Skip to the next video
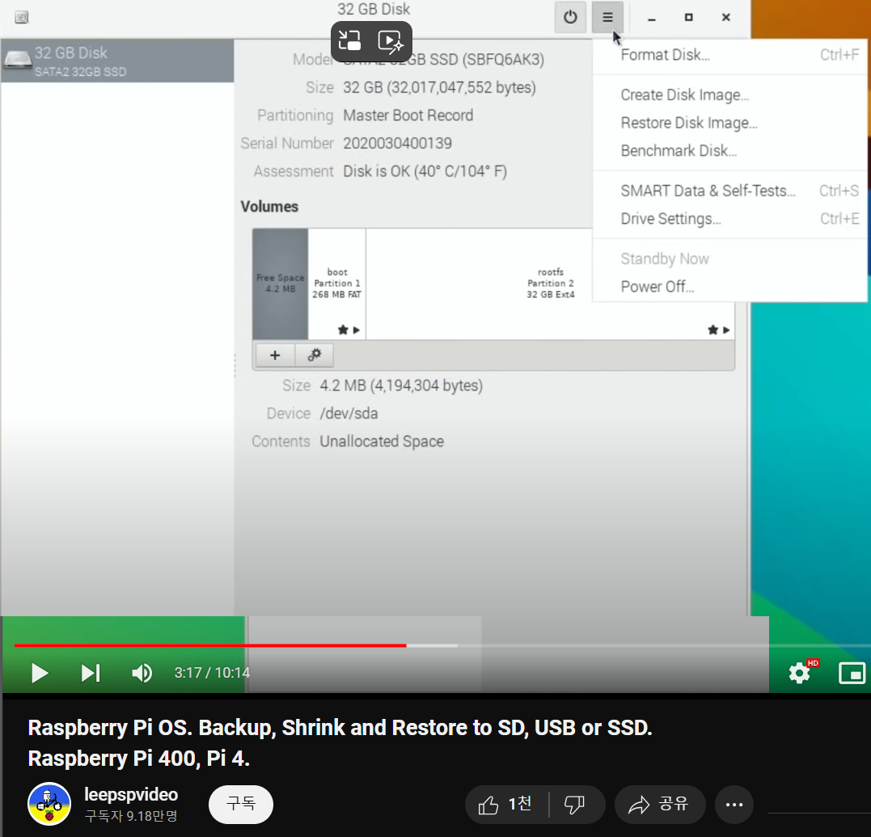Image resolution: width=871 pixels, height=837 pixels. coord(91,673)
